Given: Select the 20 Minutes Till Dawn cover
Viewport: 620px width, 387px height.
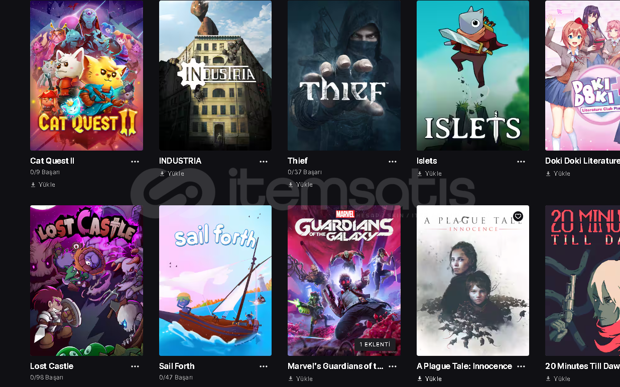Looking at the screenshot, I should tap(582, 281).
